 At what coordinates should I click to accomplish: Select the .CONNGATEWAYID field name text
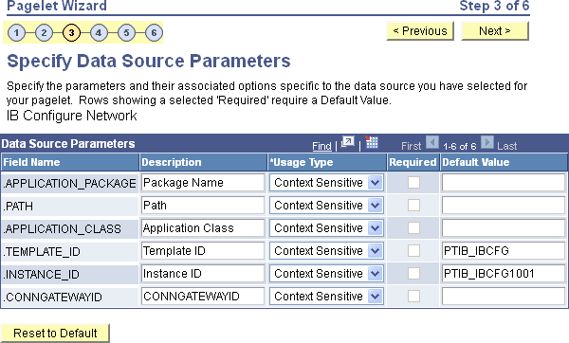click(x=52, y=298)
